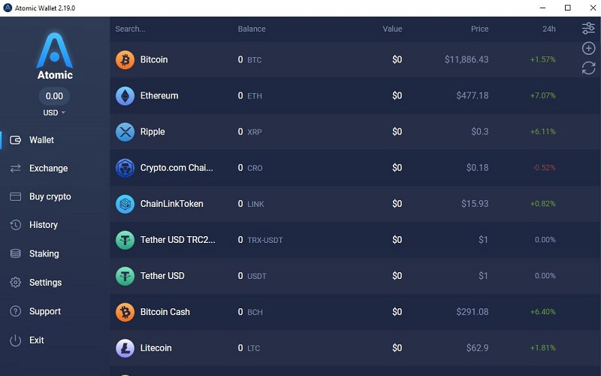601x376 pixels.
Task: Click the LINK balance ticker
Action: pyautogui.click(x=255, y=204)
